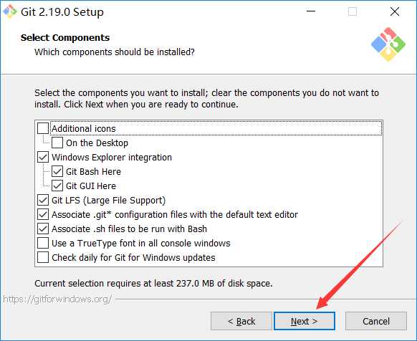Image resolution: width=417 pixels, height=341 pixels.
Task: Uncheck Associate .git* configuration files option
Action: (x=43, y=214)
